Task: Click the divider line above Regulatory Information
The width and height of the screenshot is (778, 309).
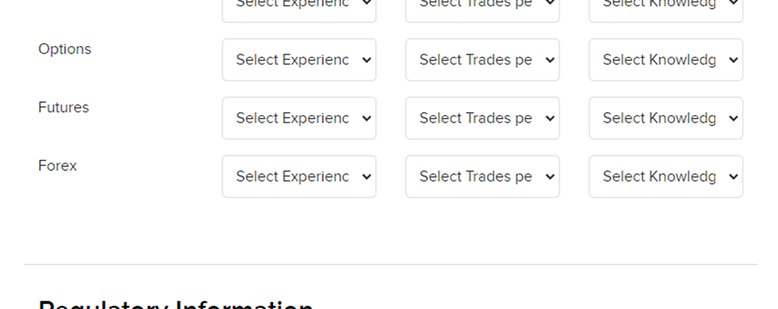Action: click(390, 264)
